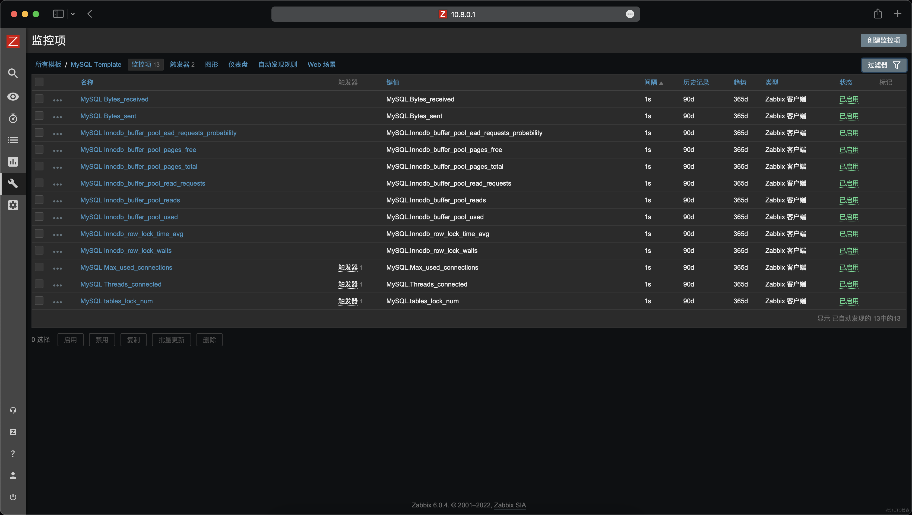
Task: Click the ellipsis icon in the address bar
Action: coord(630,14)
